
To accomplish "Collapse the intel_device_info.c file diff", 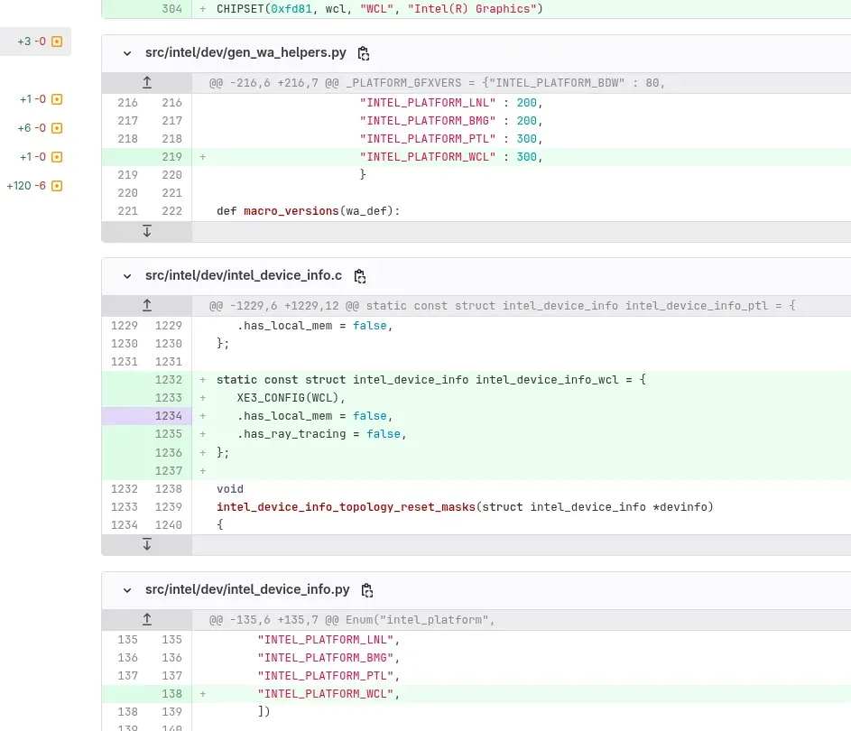I will pyautogui.click(x=127, y=276).
